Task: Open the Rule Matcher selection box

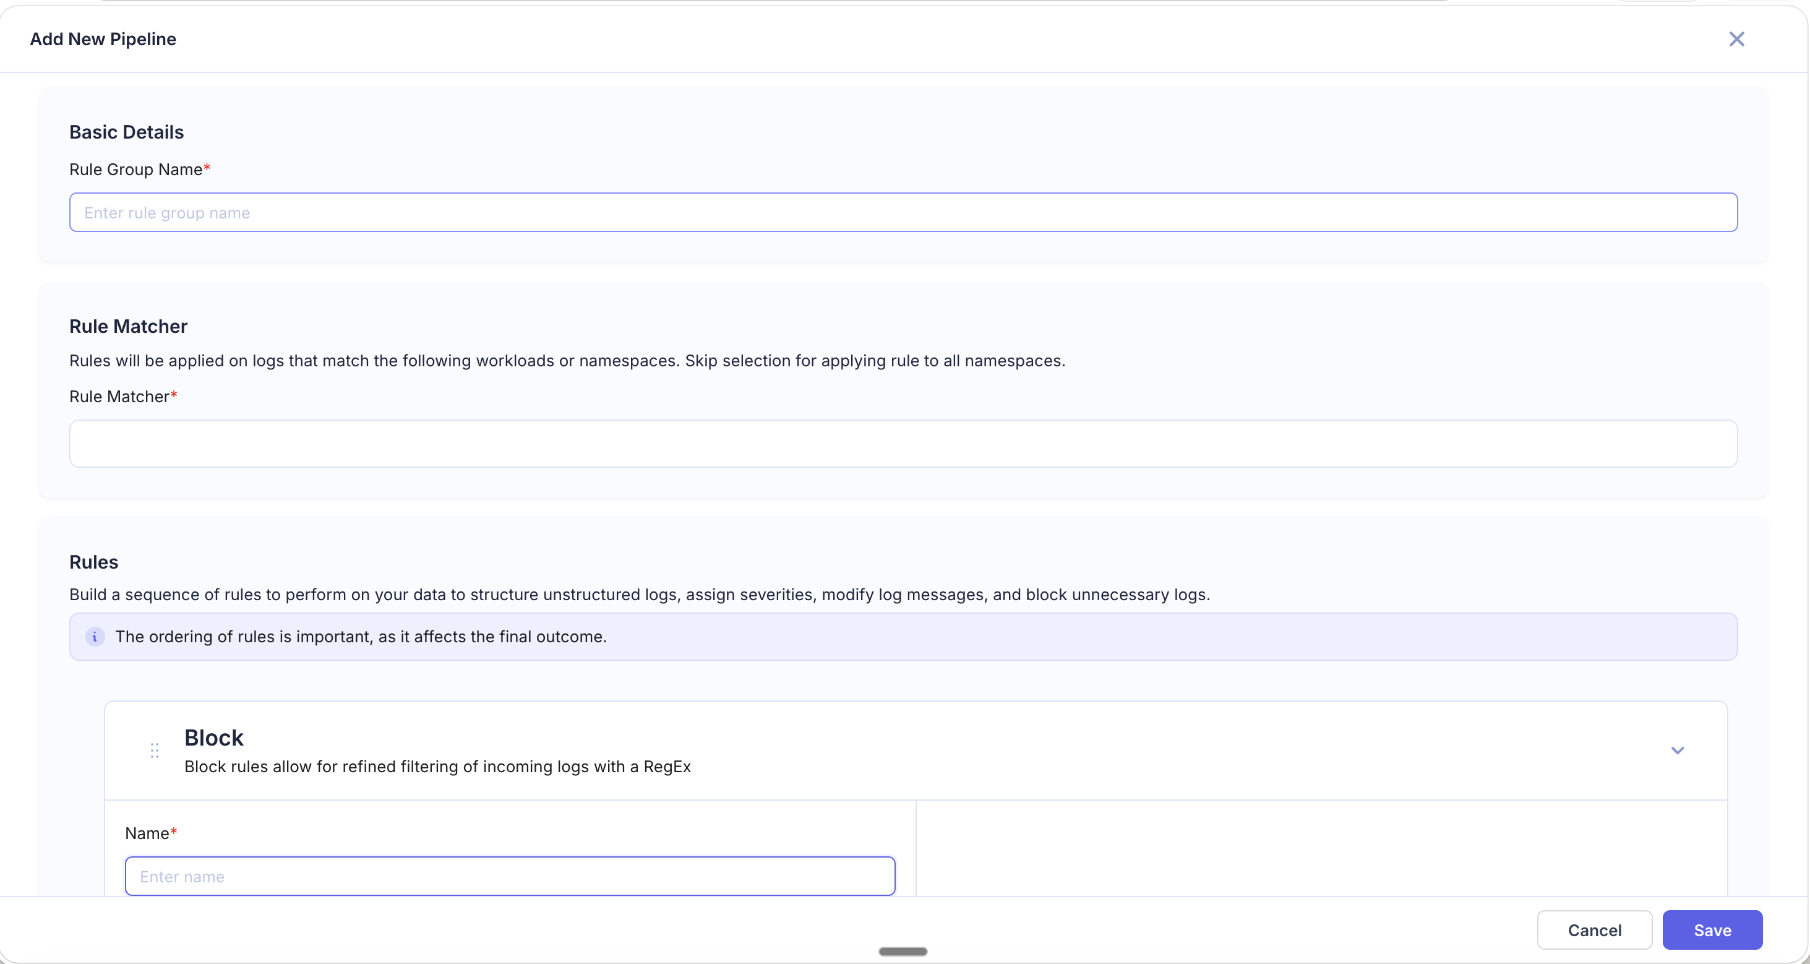Action: pos(903,444)
